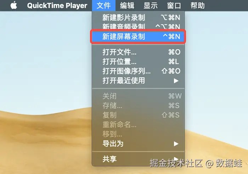Click the 共享 menu entry label
The width and height of the screenshot is (248, 174).
[x=109, y=159]
